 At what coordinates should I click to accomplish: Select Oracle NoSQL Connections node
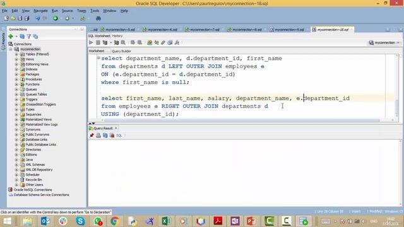coord(33,190)
